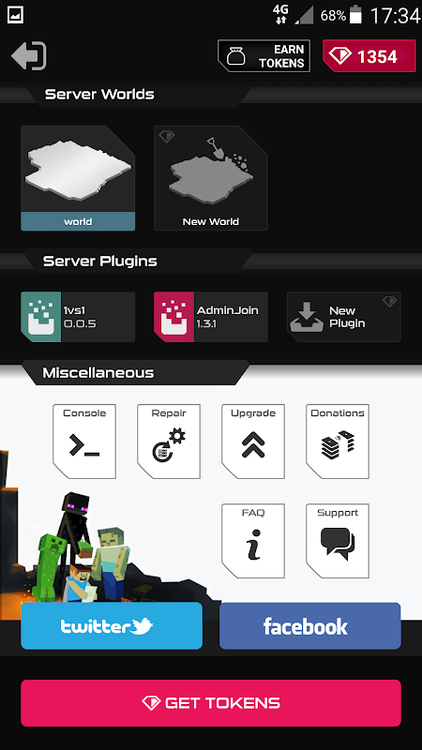Open the AdminJoin plugin entry
The height and width of the screenshot is (750, 422).
(x=210, y=317)
